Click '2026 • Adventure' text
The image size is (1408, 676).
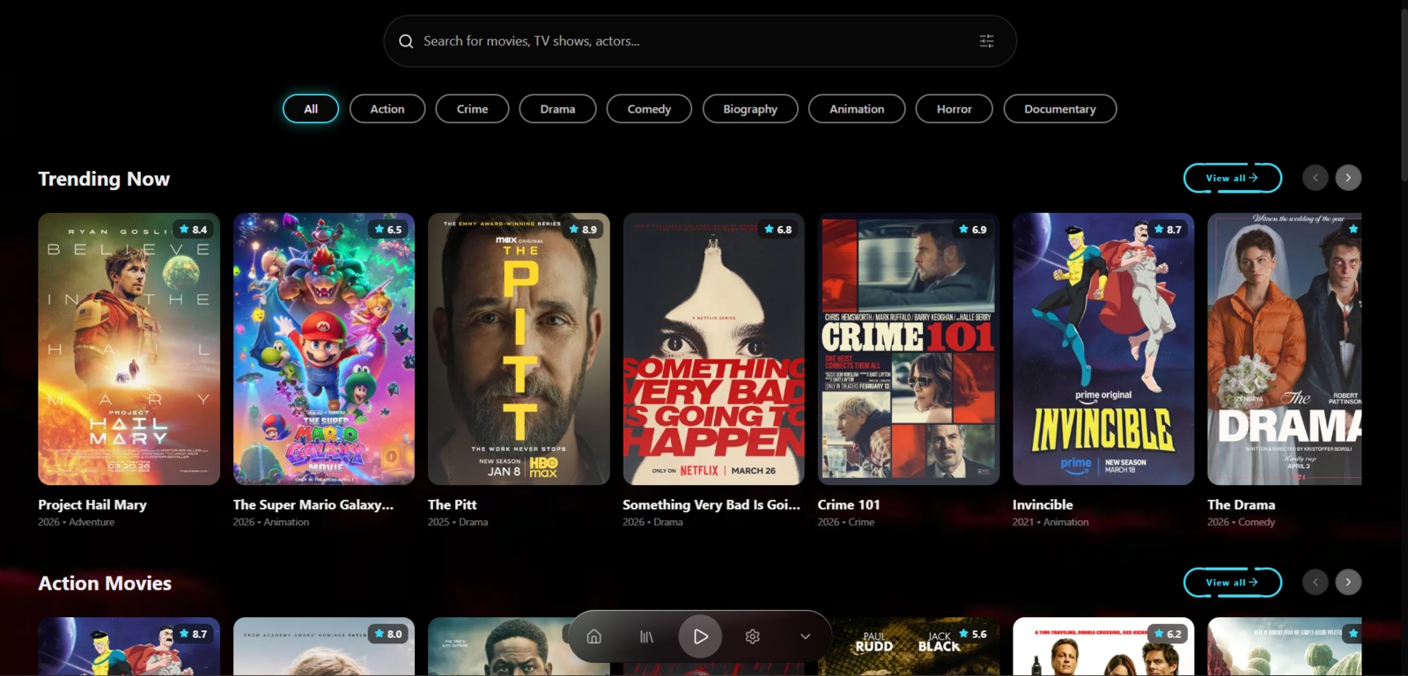[77, 522]
